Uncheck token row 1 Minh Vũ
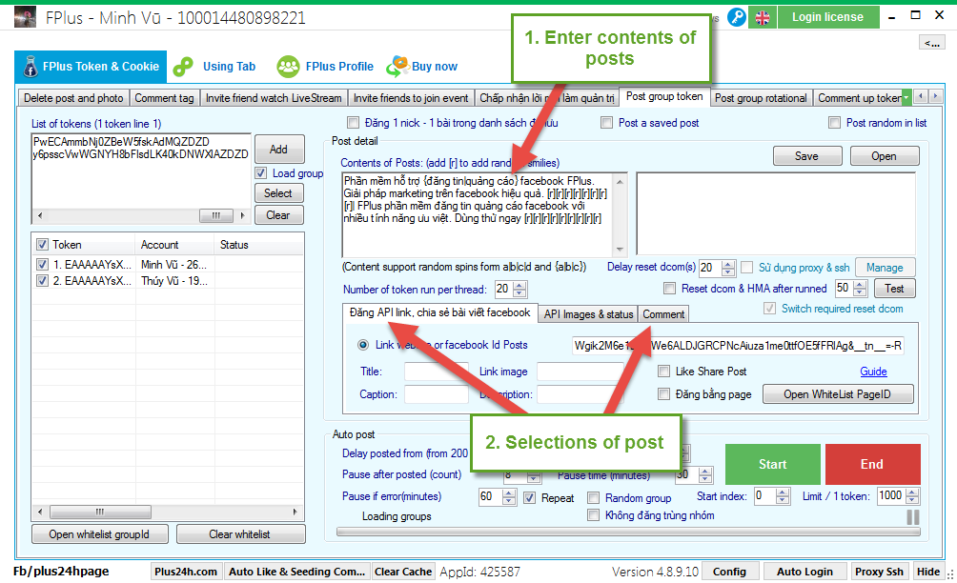Image resolution: width=957 pixels, height=583 pixels. click(x=42, y=265)
